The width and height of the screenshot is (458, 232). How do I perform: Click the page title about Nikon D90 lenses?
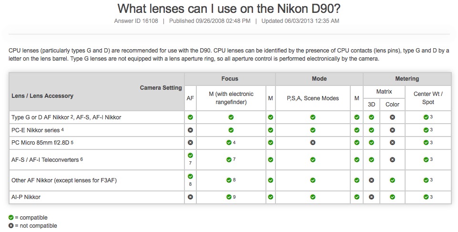click(x=229, y=9)
